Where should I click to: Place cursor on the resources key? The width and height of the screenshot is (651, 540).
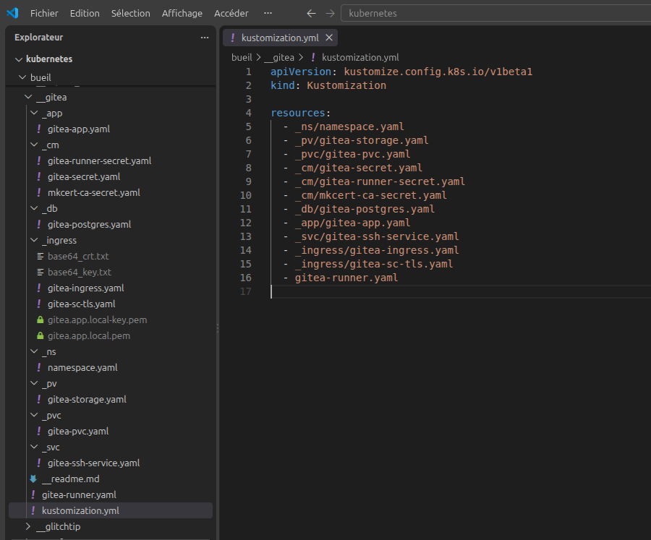[x=298, y=113]
